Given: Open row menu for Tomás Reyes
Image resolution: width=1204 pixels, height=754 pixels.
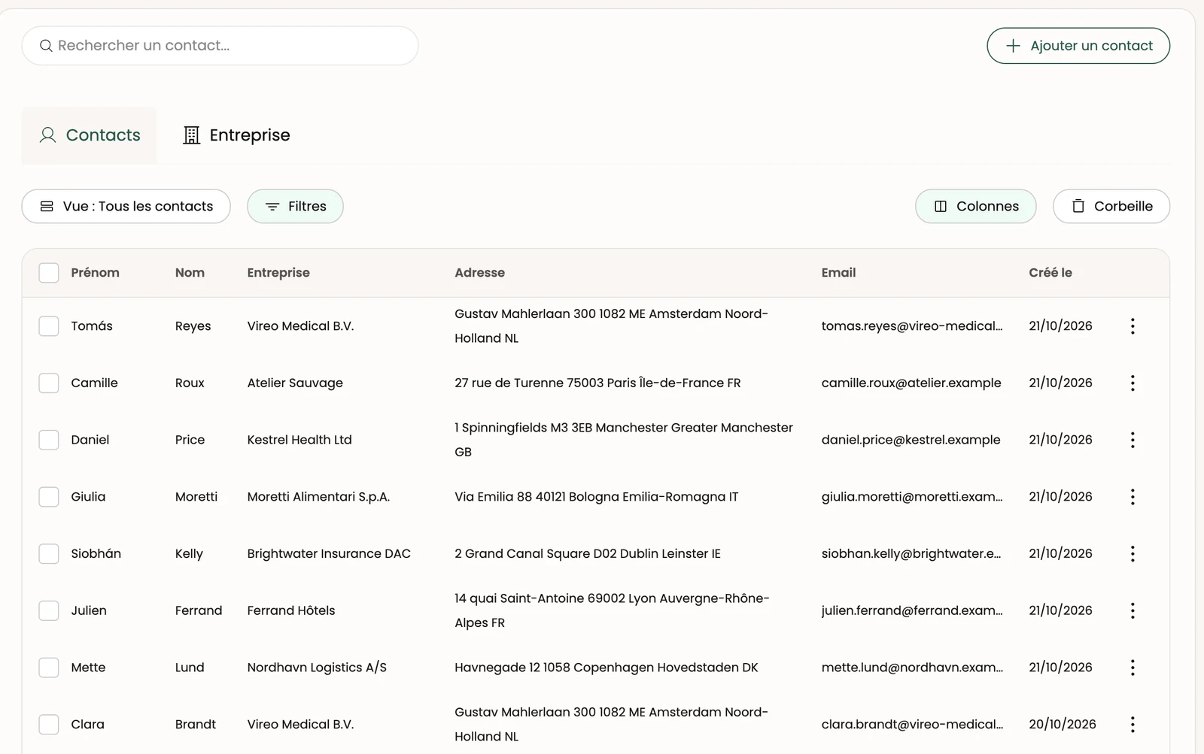Looking at the screenshot, I should click(x=1133, y=326).
